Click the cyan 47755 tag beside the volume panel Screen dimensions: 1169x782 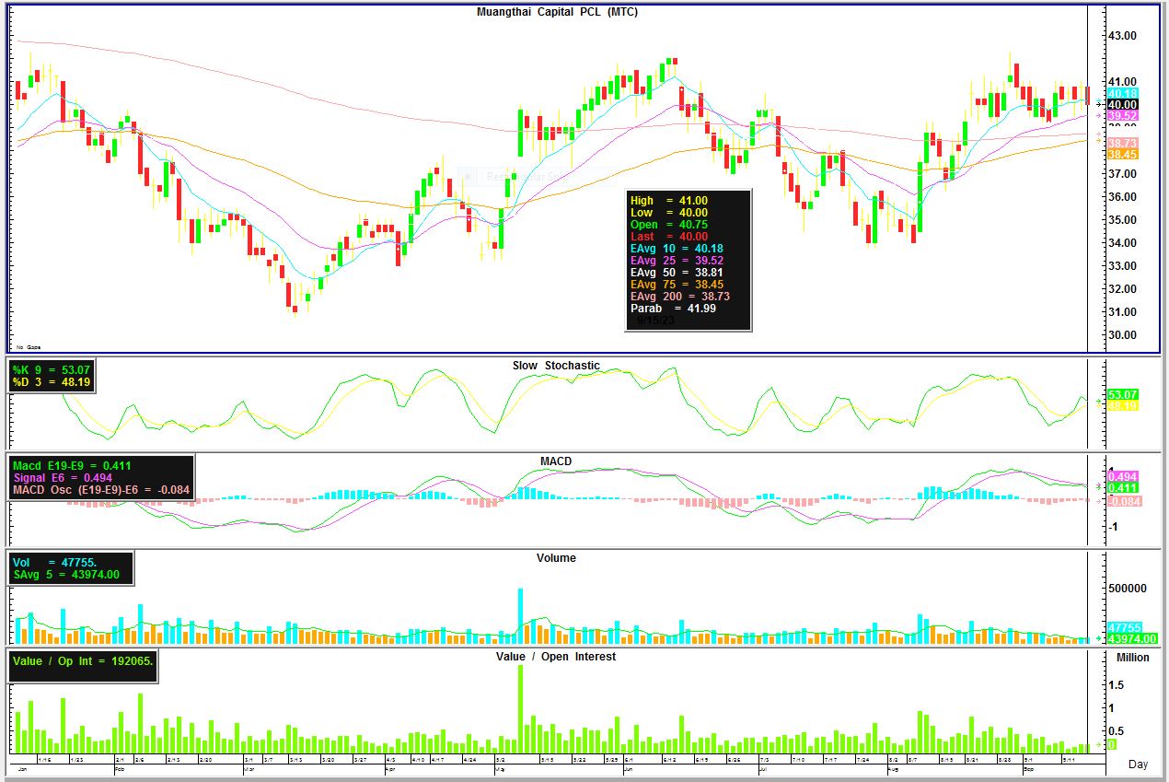click(x=1125, y=627)
